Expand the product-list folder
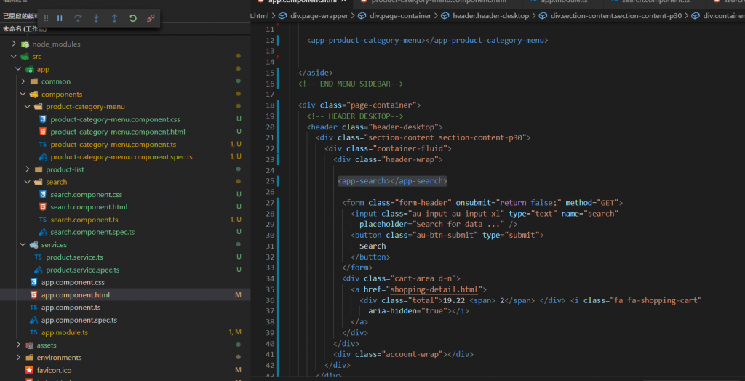The width and height of the screenshot is (745, 381). coord(28,169)
